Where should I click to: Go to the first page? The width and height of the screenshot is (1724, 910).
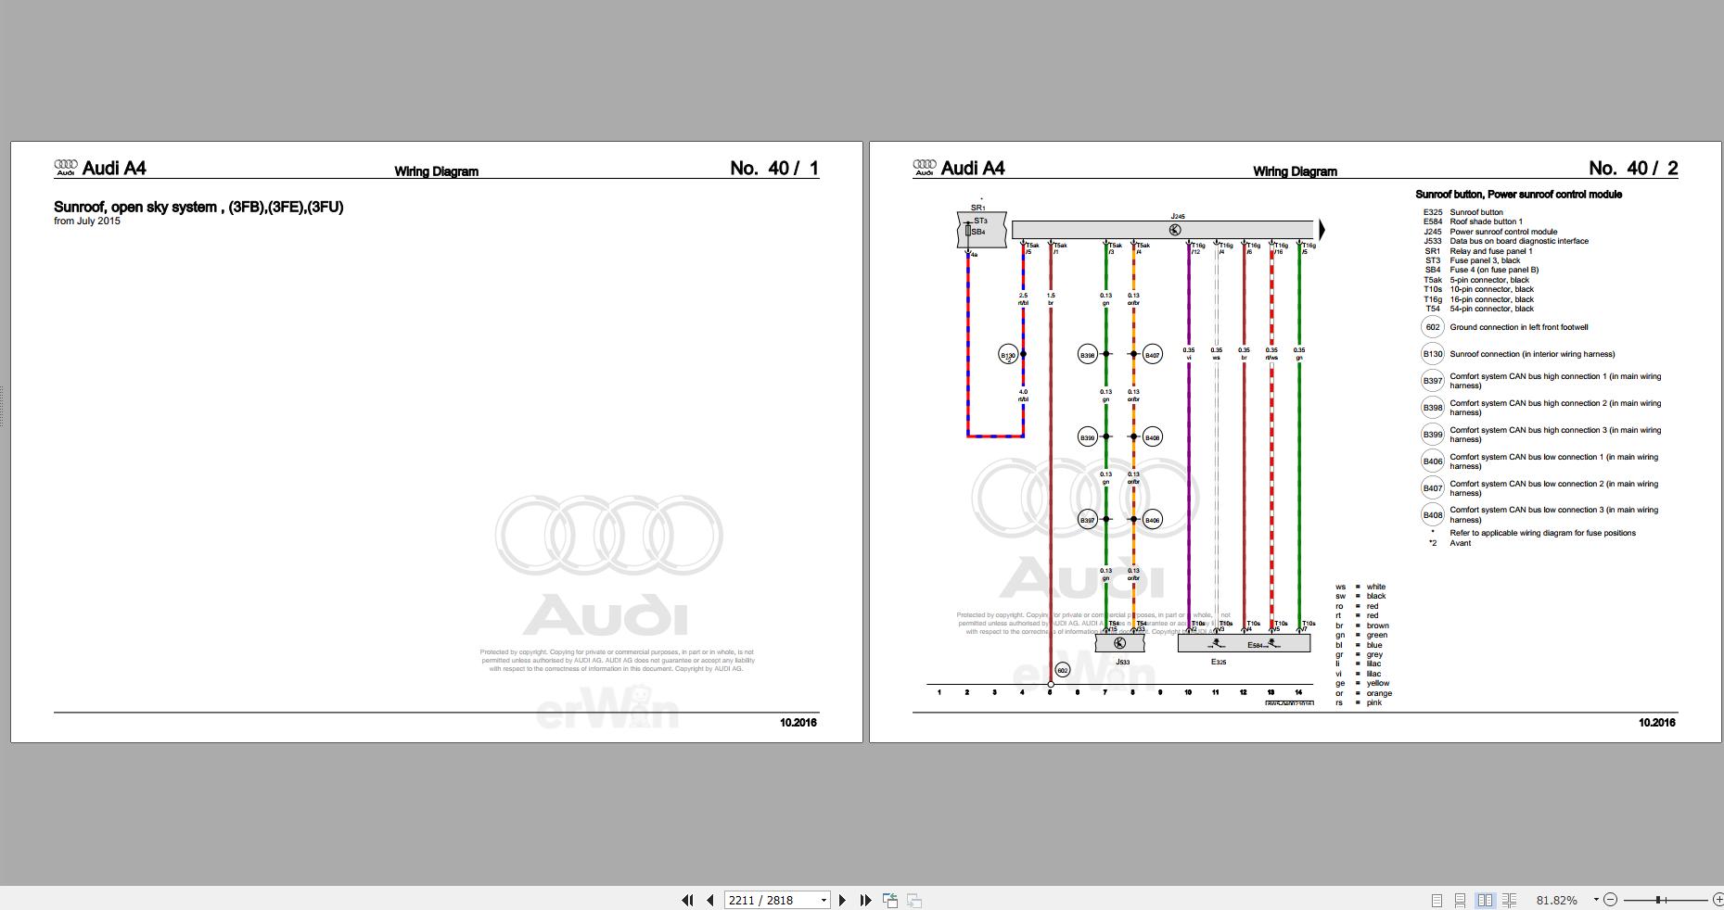click(x=687, y=900)
